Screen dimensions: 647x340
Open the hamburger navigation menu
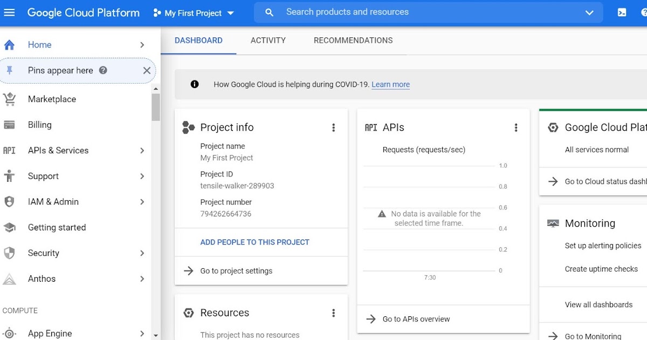tap(10, 12)
